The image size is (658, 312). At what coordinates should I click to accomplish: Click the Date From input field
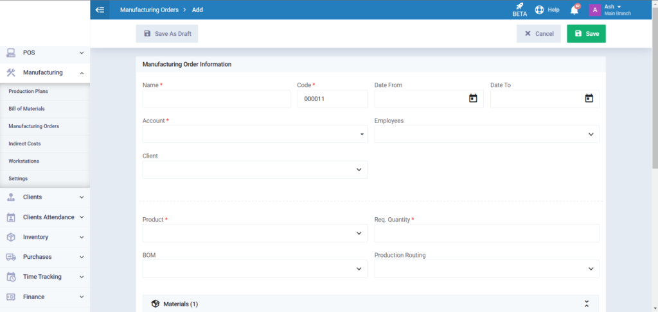[429, 99]
